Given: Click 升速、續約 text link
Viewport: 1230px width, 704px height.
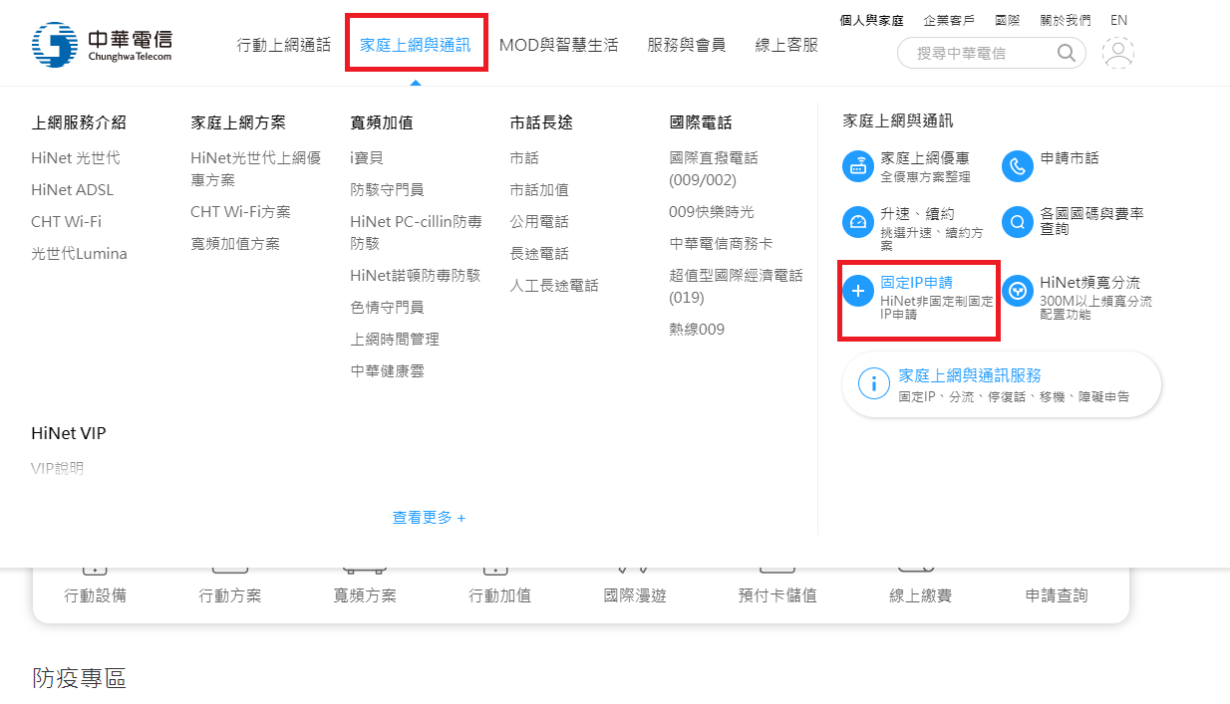Looking at the screenshot, I should coord(918,214).
